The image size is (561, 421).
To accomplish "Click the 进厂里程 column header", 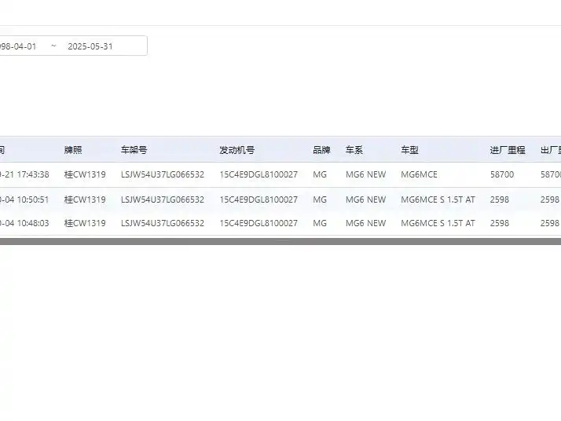I will [x=508, y=150].
